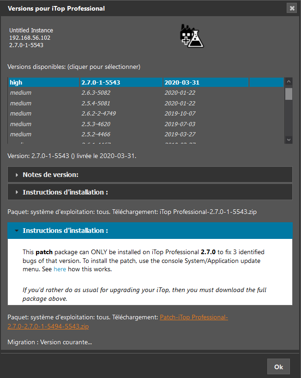
Task: Close the Versions pour iTop Professional dialog
Action: click(291, 8)
